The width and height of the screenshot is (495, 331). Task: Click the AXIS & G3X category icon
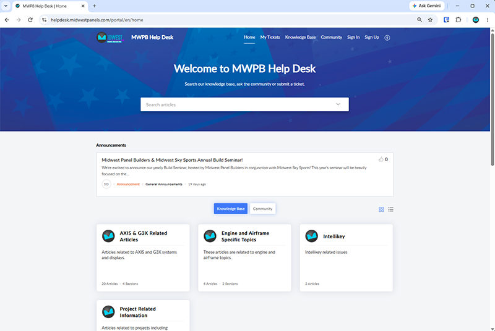(x=108, y=236)
